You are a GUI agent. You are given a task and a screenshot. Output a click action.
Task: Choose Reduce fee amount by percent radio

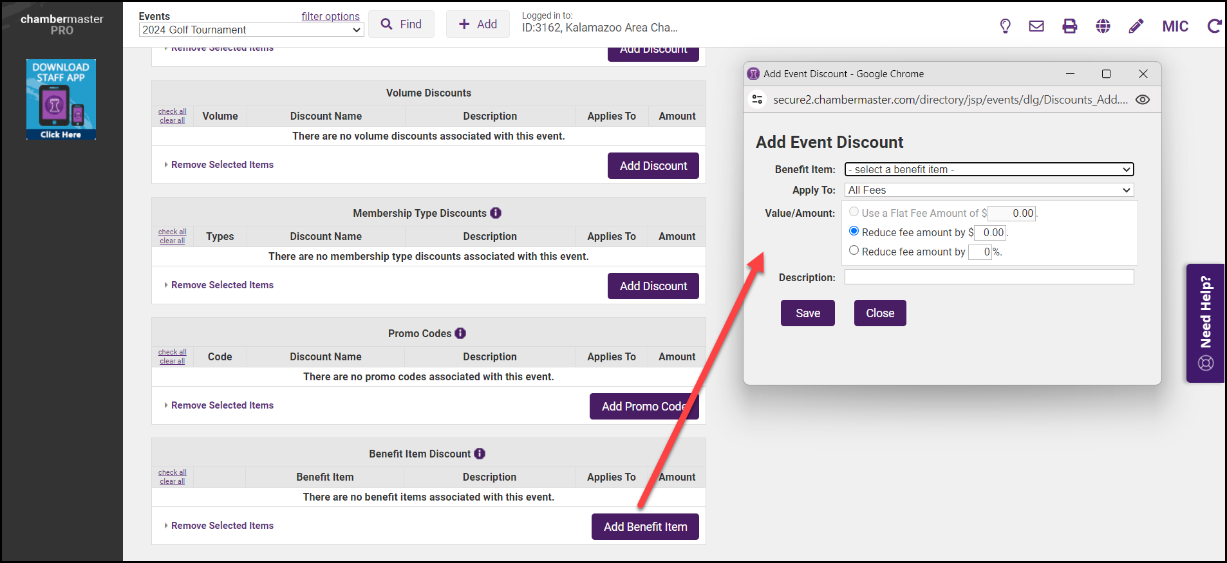(854, 250)
